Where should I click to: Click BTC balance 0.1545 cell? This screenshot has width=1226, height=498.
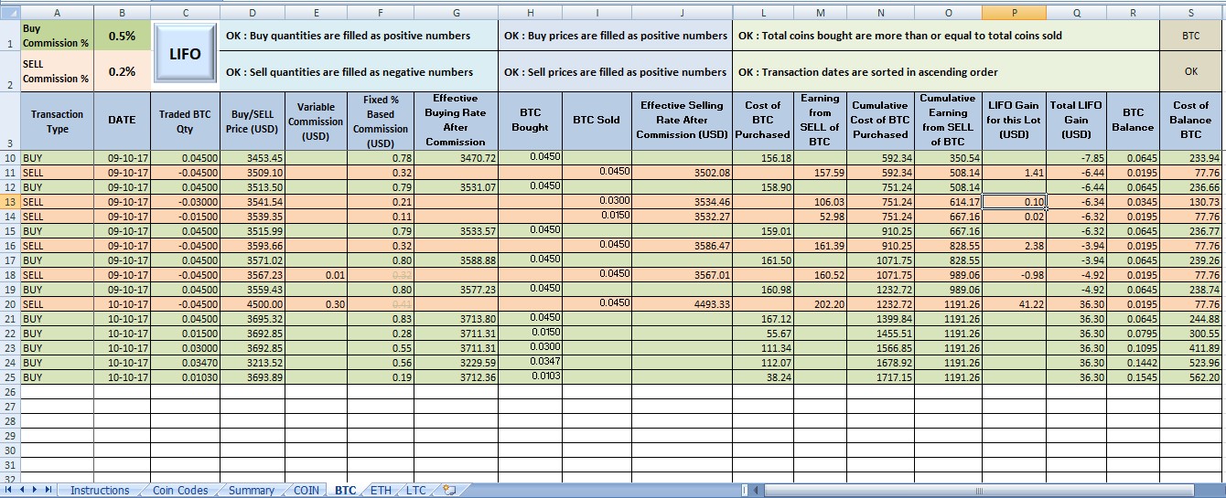[x=1133, y=377]
